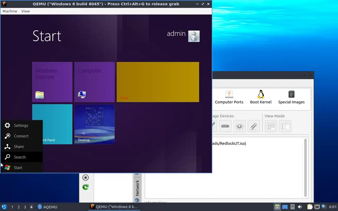
Task: Click the blue show desktop tray icon
Action: point(285,207)
